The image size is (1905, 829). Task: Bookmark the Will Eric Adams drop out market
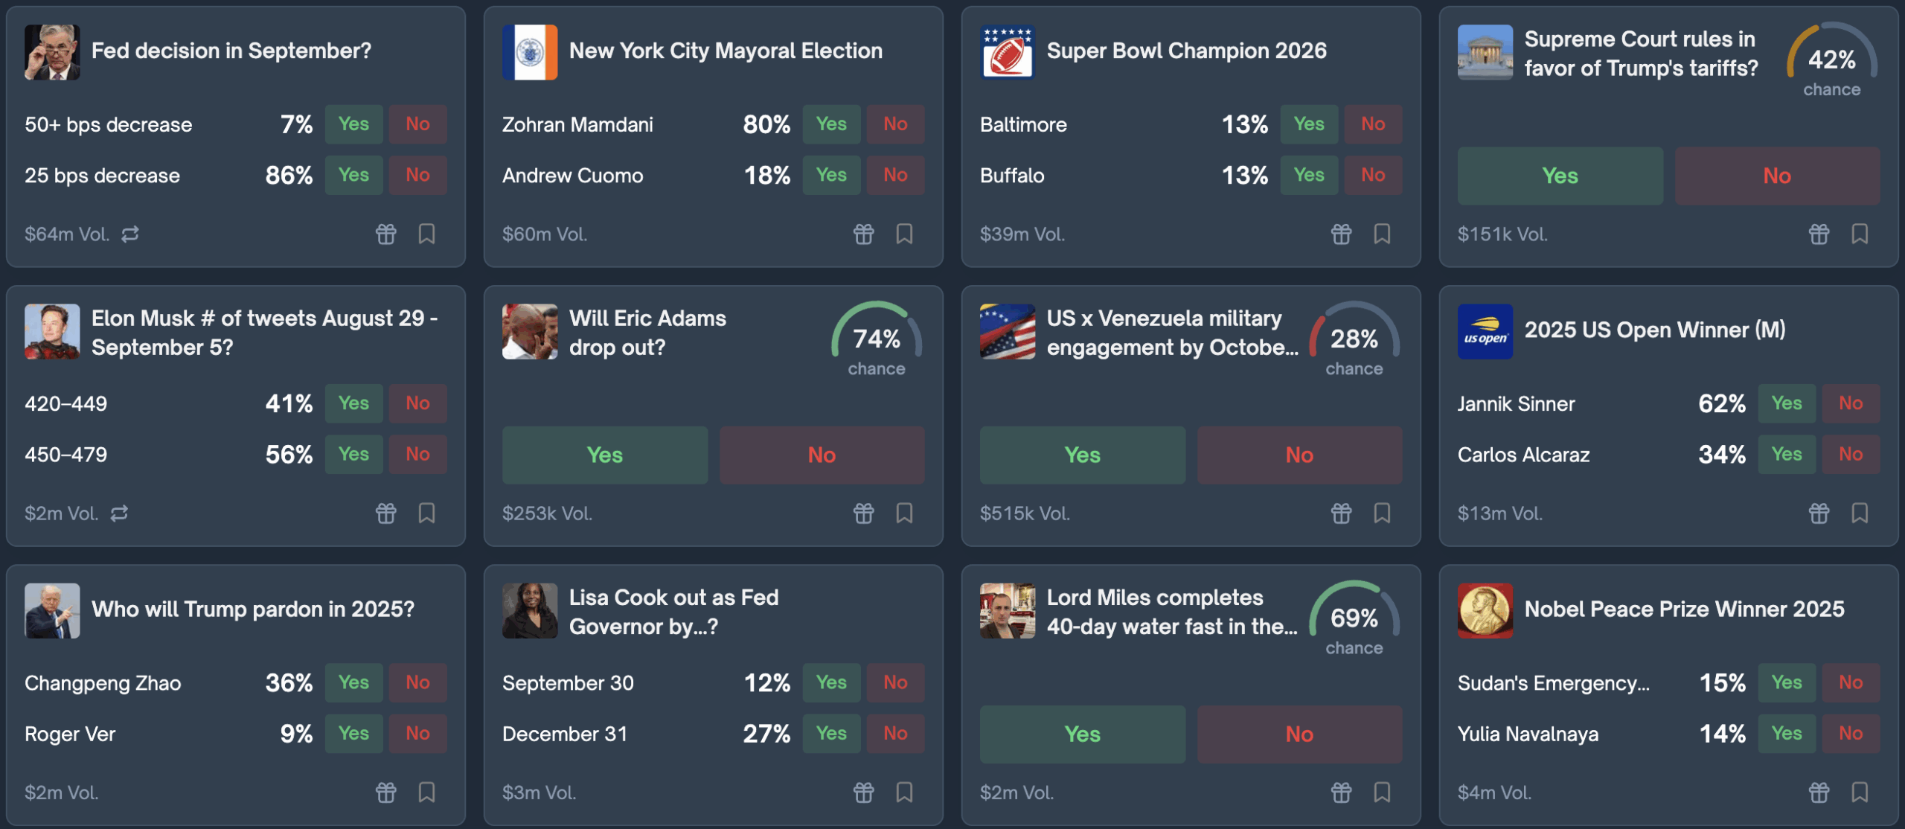904,513
